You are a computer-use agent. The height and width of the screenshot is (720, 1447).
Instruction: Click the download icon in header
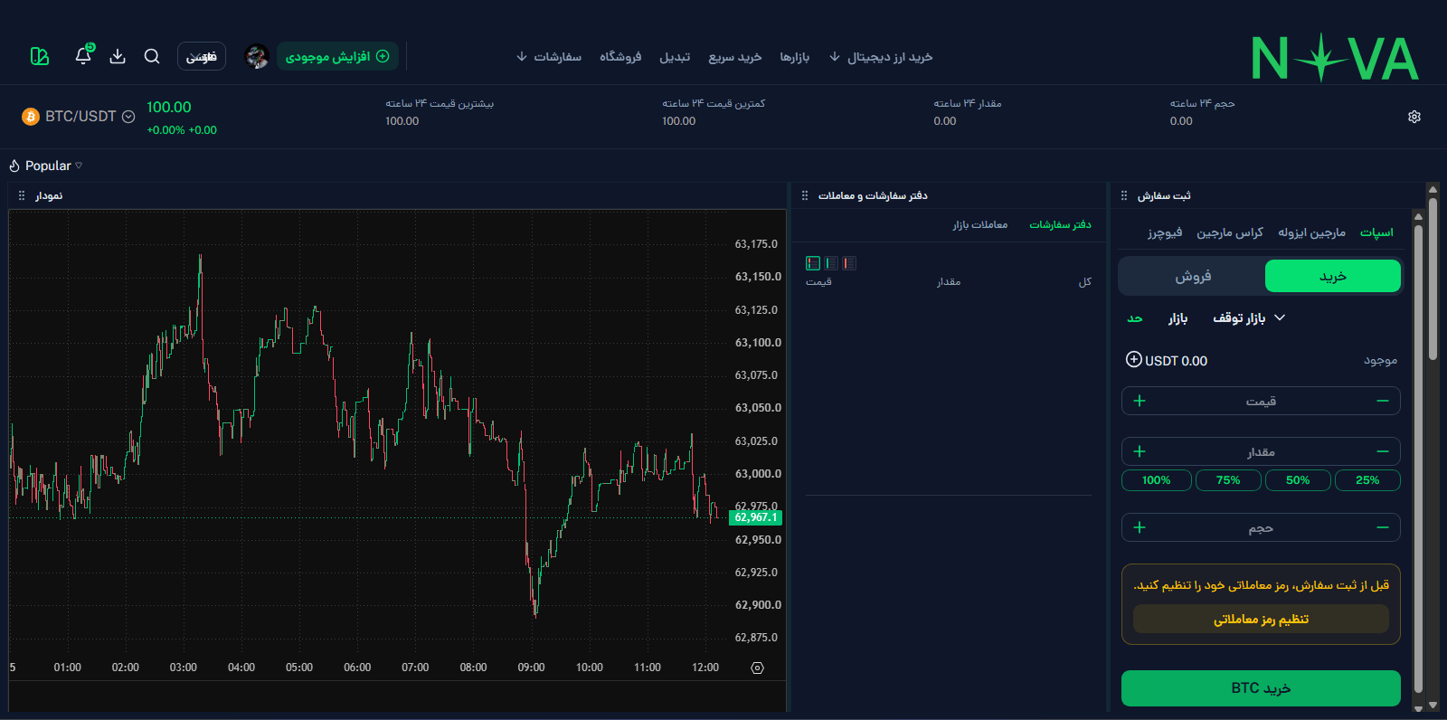pyautogui.click(x=118, y=56)
